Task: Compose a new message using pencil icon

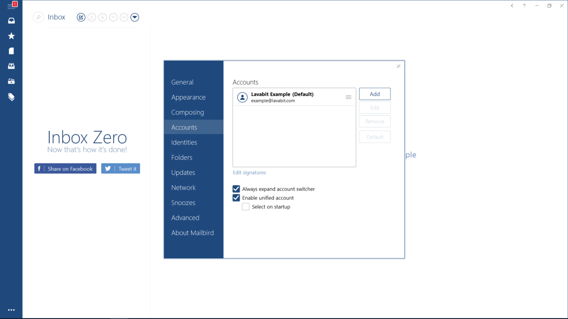Action: click(x=81, y=17)
